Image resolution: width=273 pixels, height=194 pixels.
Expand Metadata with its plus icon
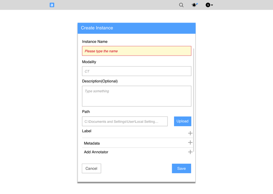(190, 143)
